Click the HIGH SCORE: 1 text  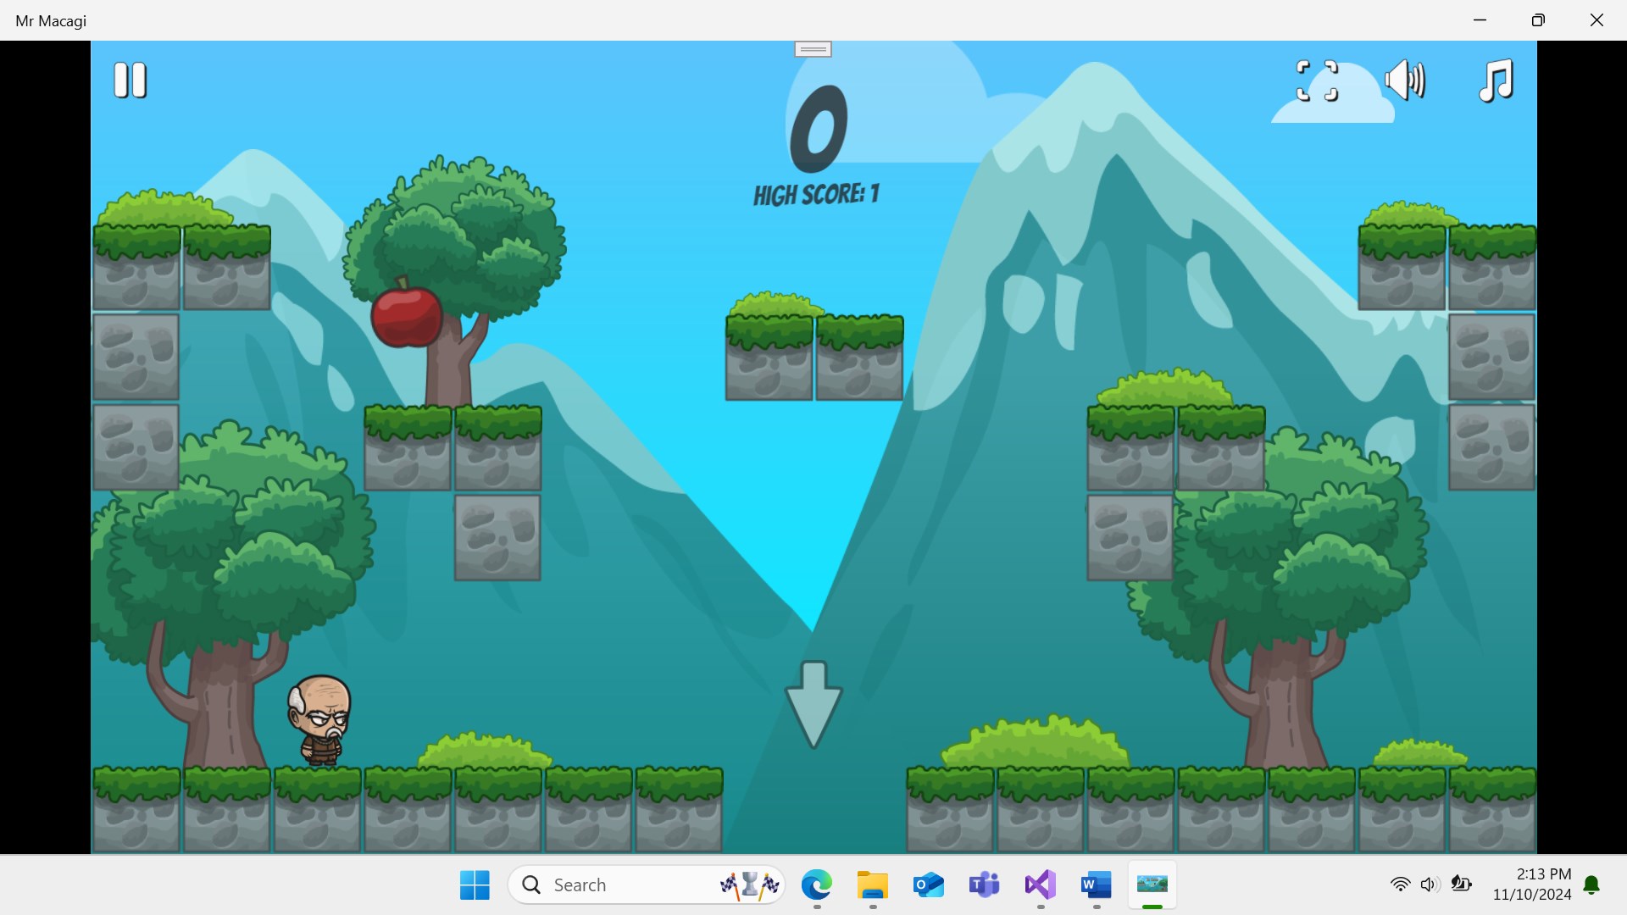pos(816,195)
